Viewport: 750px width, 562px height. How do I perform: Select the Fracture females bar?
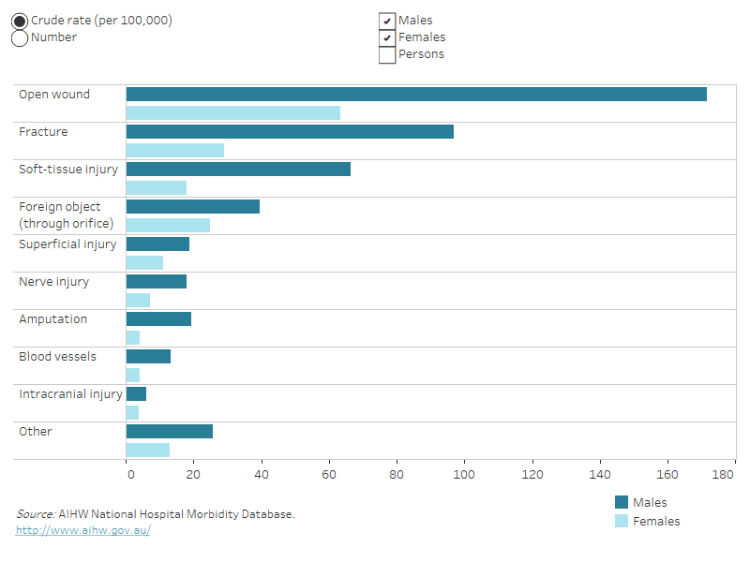[x=175, y=150]
